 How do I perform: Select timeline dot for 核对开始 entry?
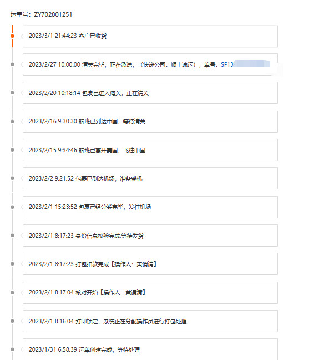pos(12,293)
